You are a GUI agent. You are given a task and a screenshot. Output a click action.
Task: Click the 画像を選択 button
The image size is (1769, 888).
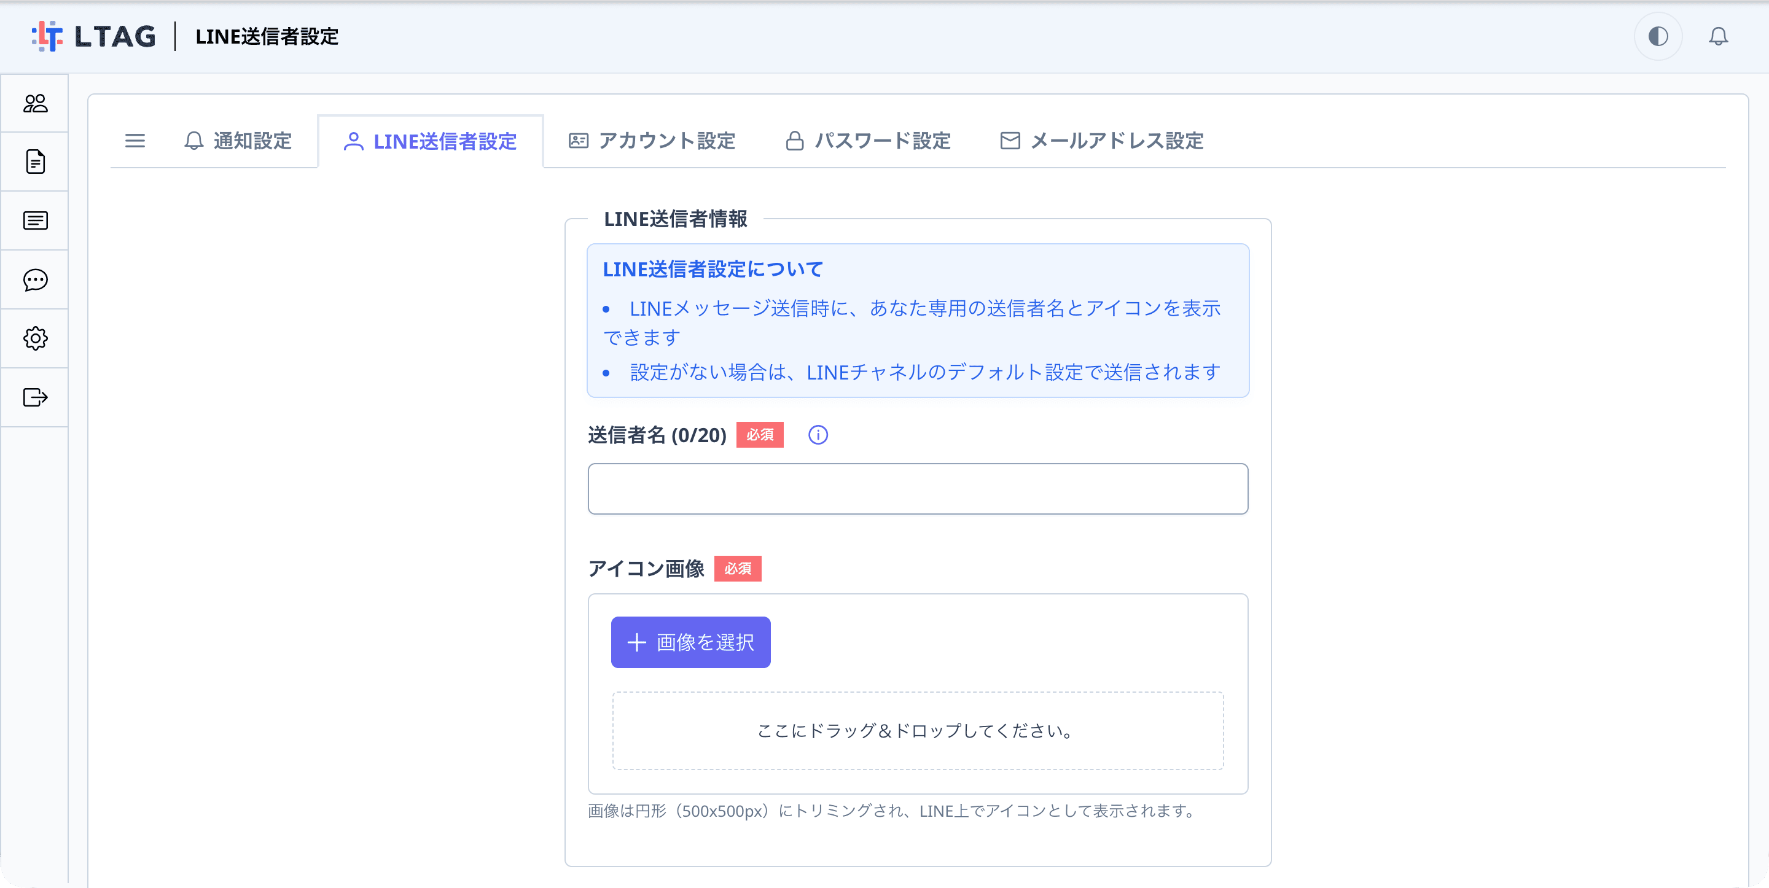(691, 642)
